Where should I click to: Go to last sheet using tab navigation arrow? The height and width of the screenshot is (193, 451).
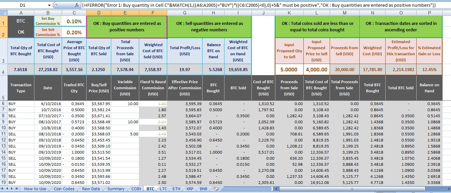coord(17,189)
